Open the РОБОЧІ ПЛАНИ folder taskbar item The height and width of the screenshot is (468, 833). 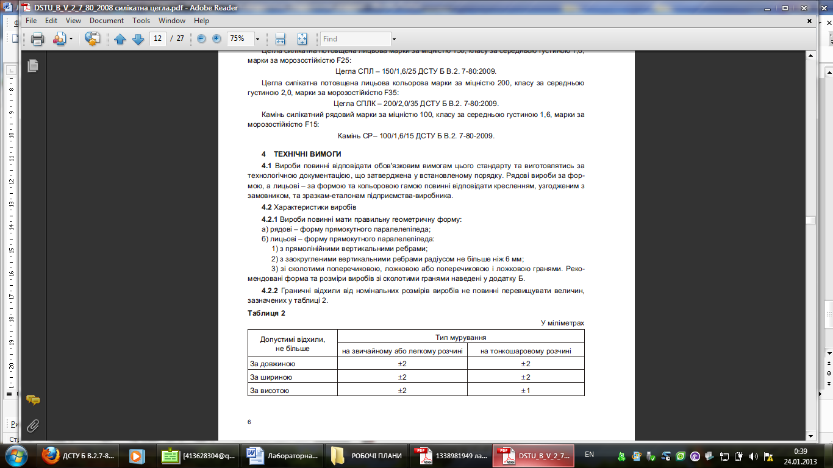367,456
